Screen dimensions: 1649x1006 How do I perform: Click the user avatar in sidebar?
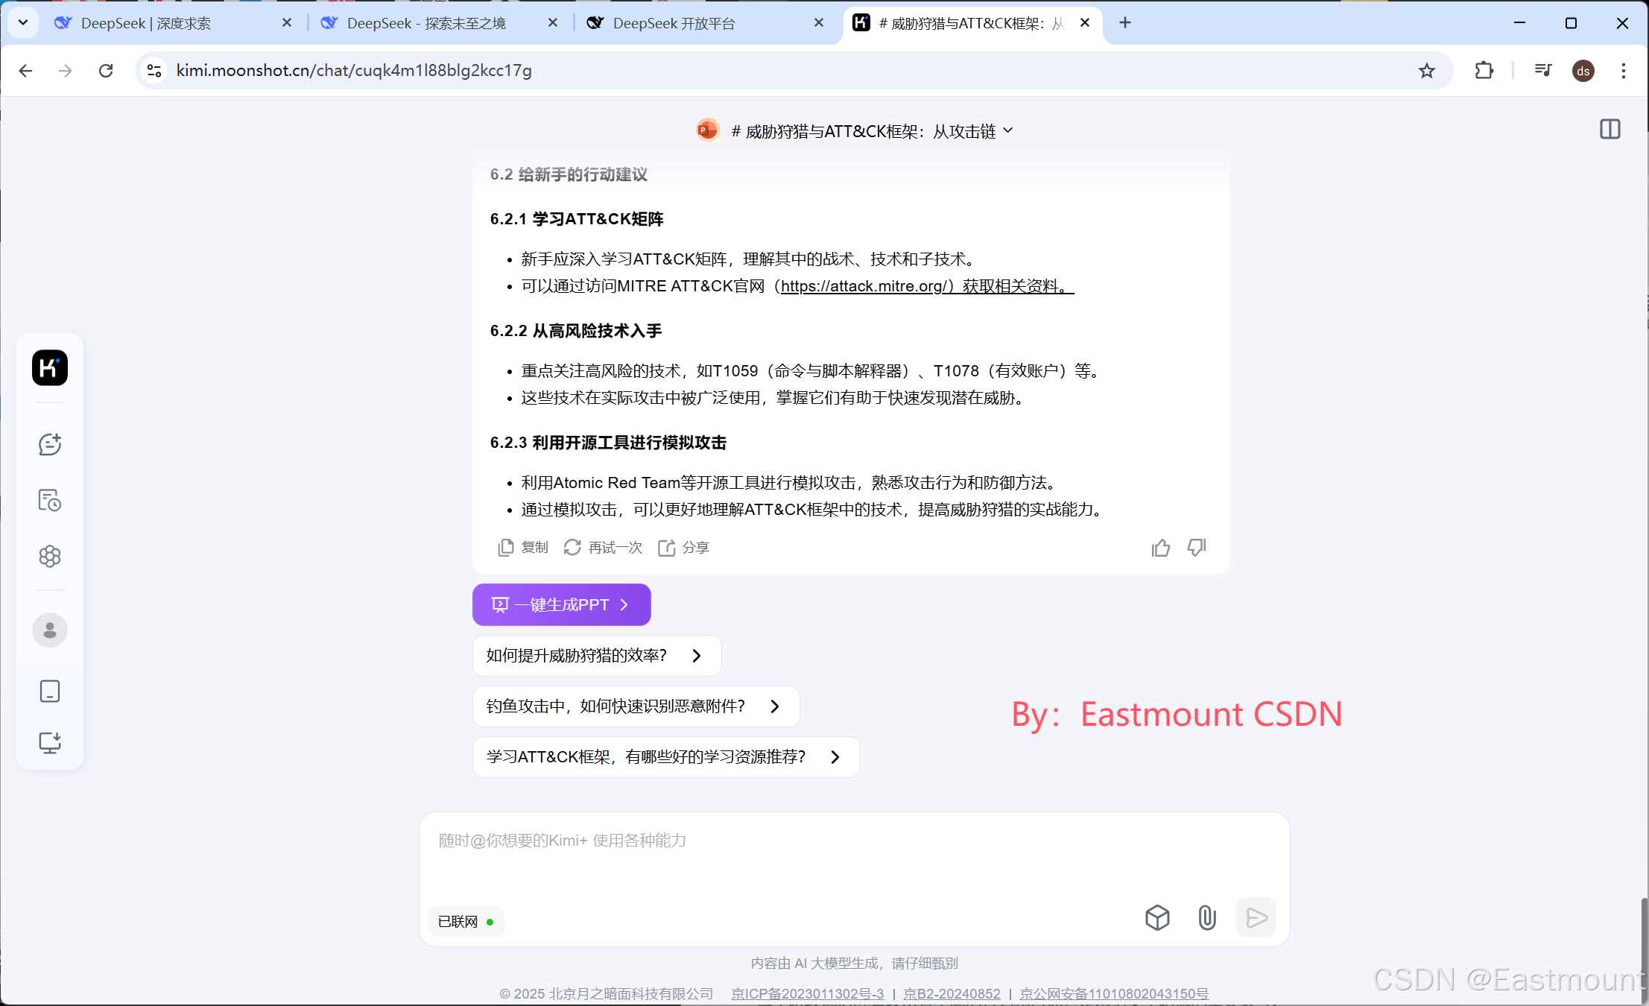click(x=50, y=630)
